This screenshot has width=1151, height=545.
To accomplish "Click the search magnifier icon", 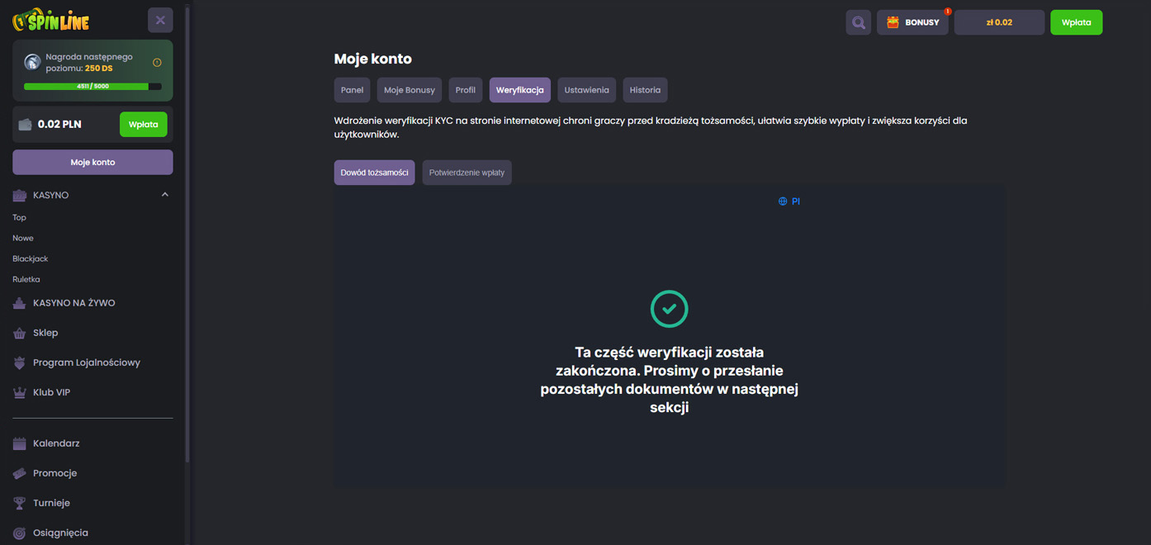I will pos(858,22).
